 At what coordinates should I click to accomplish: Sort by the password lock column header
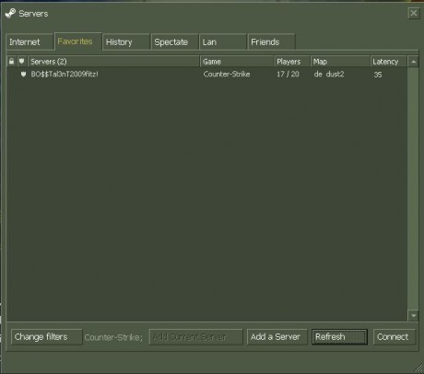pos(11,62)
